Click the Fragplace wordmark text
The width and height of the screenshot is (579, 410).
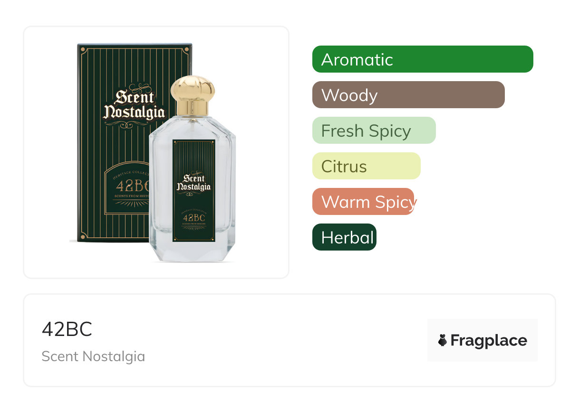(x=489, y=341)
